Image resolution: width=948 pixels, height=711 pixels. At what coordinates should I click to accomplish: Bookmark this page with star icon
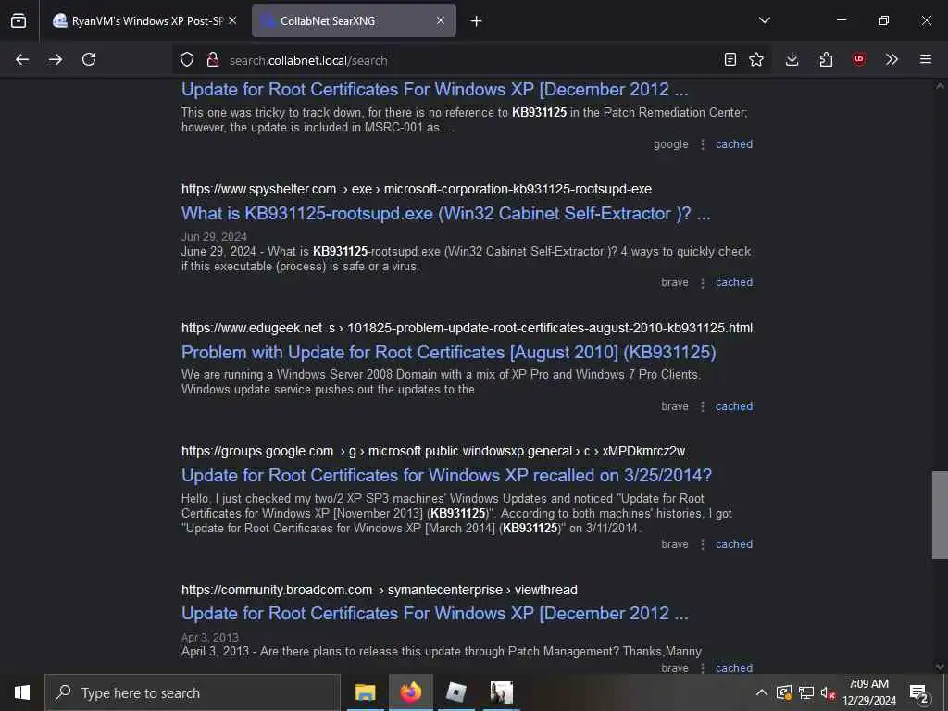tap(756, 59)
